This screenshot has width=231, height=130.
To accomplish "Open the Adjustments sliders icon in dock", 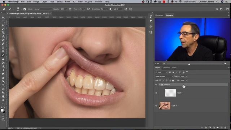I will [x=151, y=26].
